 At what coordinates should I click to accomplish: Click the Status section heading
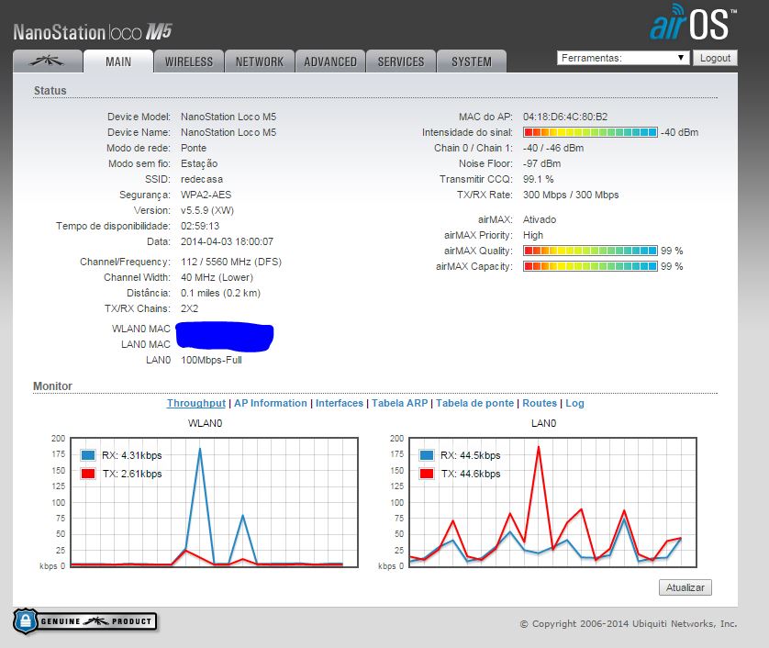coord(50,91)
